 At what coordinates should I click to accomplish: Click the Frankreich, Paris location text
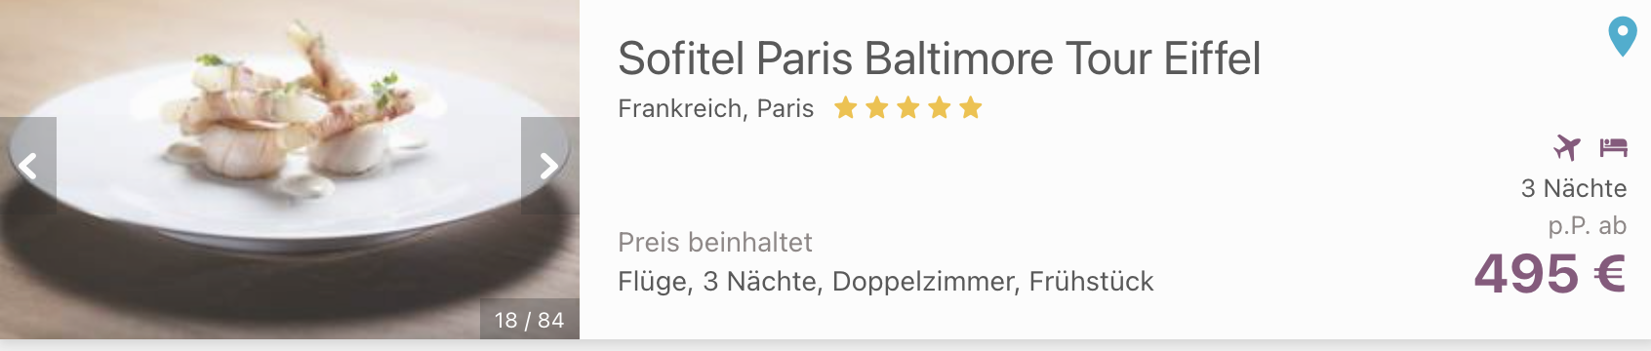[x=716, y=108]
